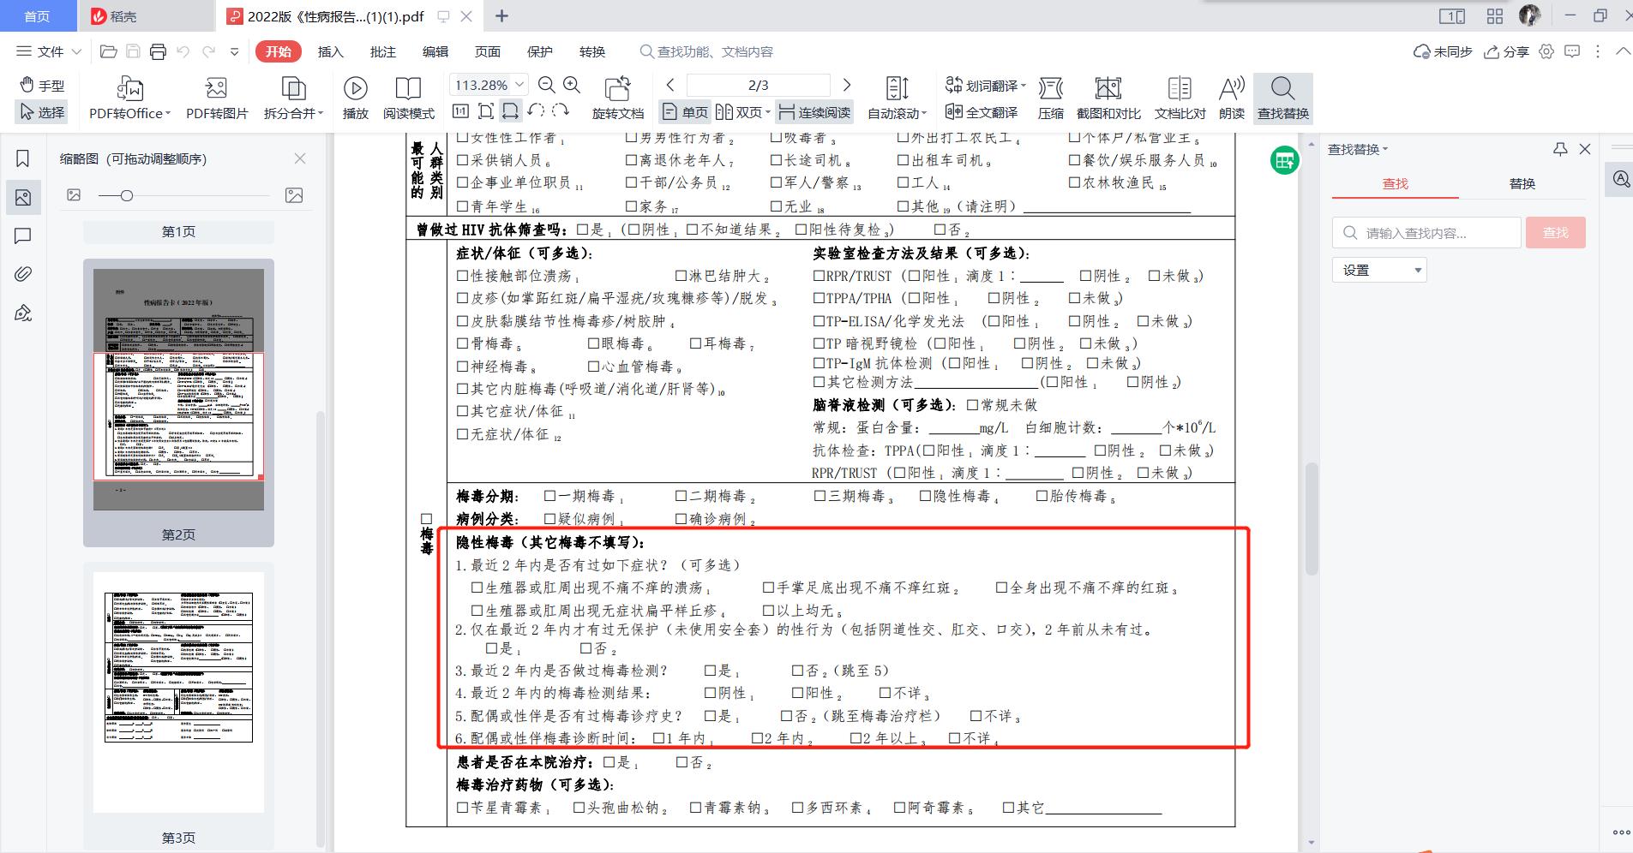Adjust the thumbnail size slider
The height and width of the screenshot is (853, 1633).
pyautogui.click(x=126, y=196)
